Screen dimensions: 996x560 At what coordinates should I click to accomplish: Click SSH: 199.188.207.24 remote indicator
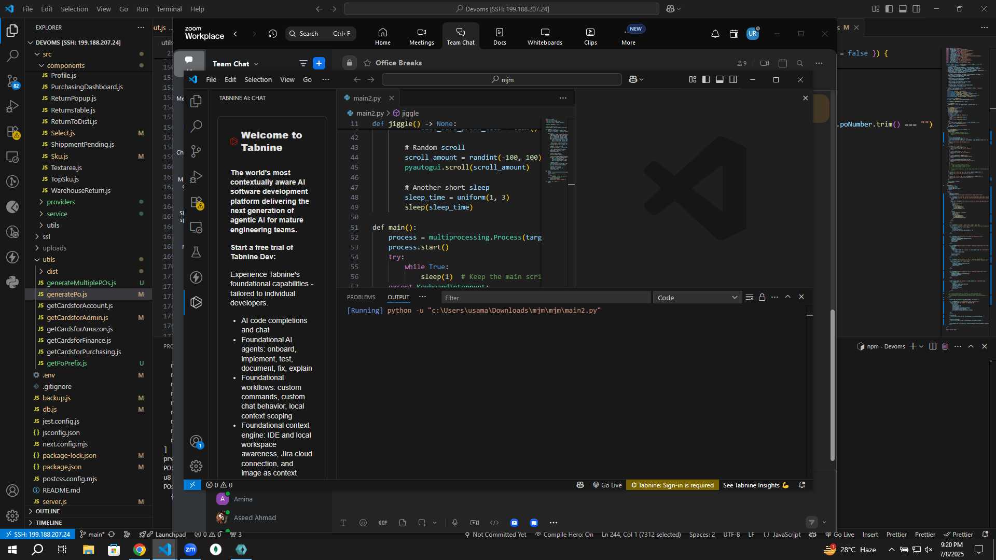[38, 535]
